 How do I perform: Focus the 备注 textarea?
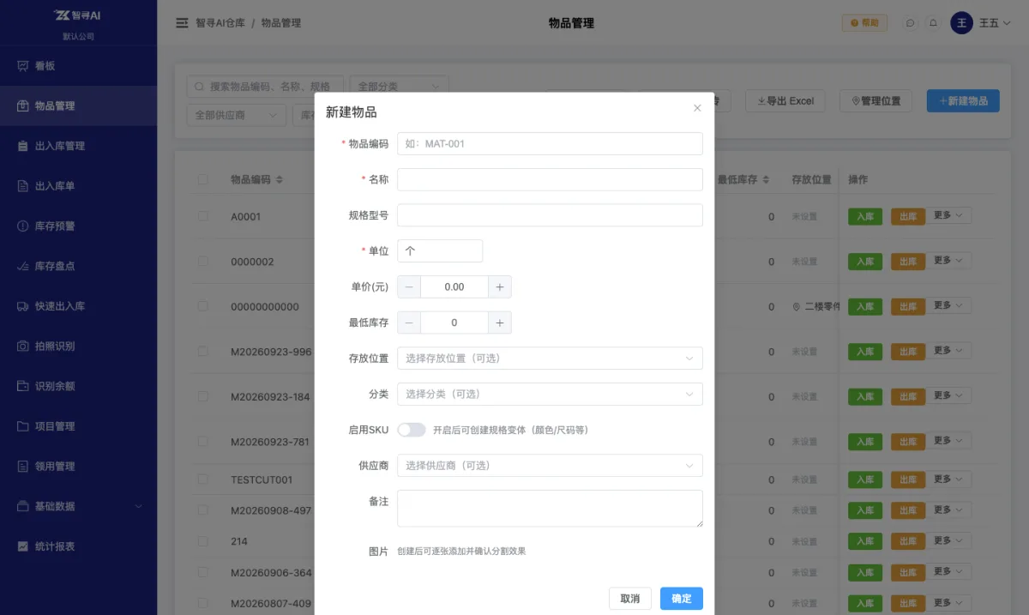(x=550, y=509)
